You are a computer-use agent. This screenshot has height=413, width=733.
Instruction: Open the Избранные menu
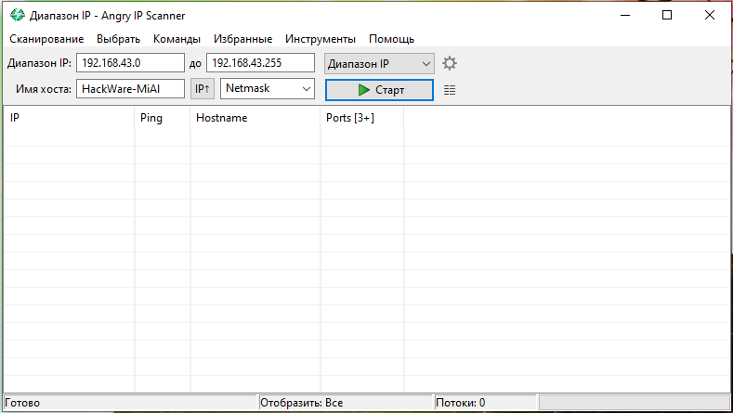pyautogui.click(x=243, y=39)
